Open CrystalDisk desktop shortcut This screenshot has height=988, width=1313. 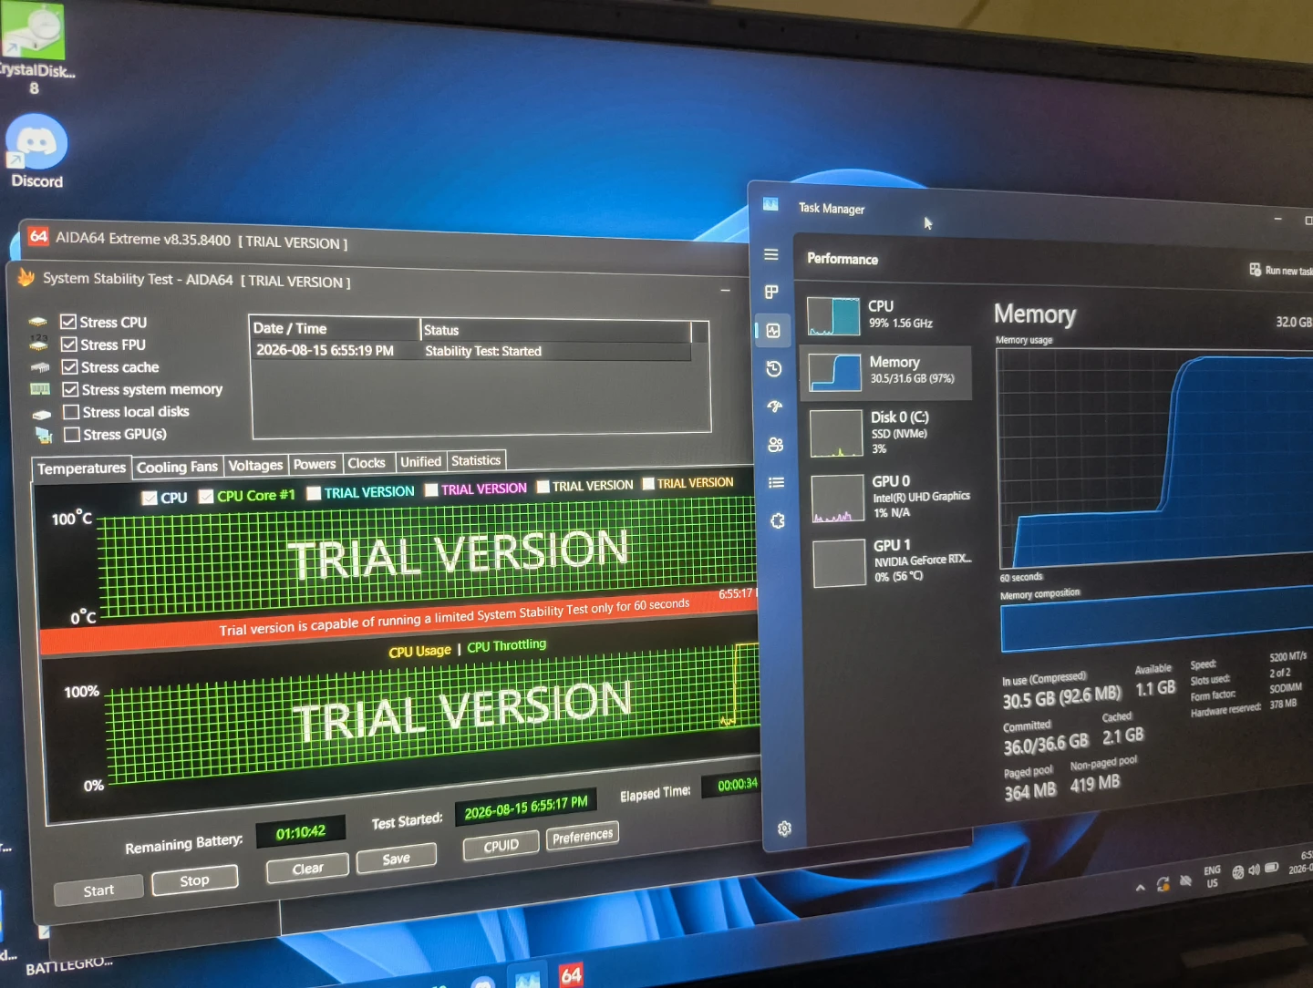tap(35, 47)
